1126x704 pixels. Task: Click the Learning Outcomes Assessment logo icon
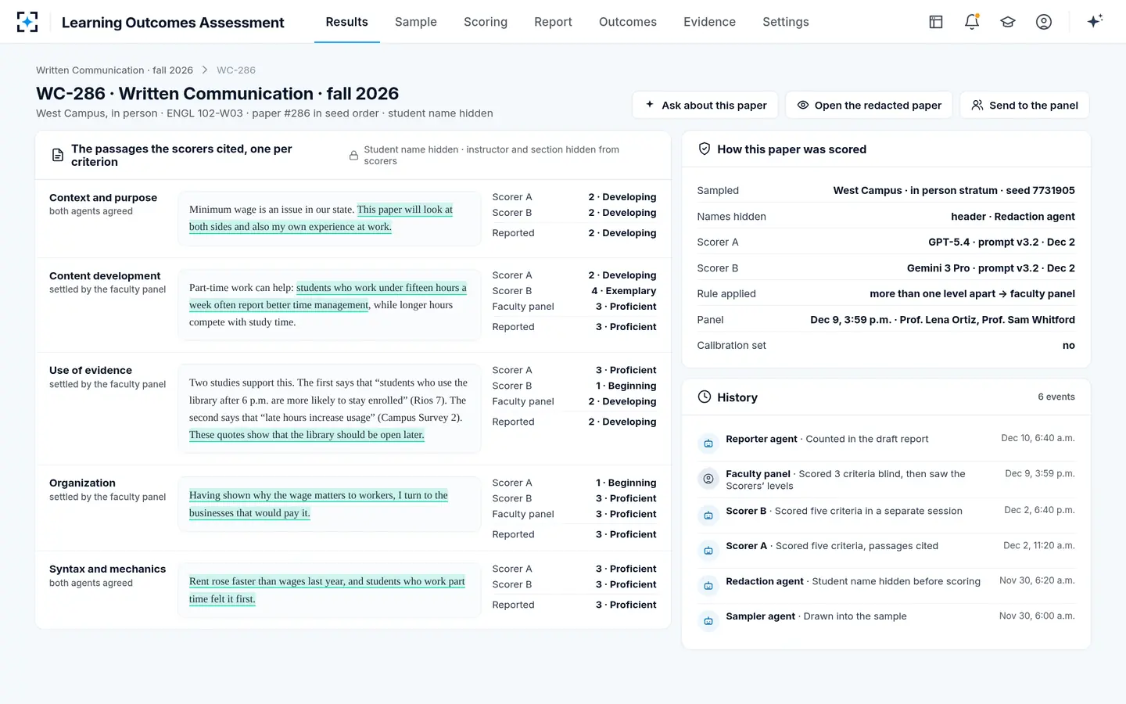(x=27, y=22)
